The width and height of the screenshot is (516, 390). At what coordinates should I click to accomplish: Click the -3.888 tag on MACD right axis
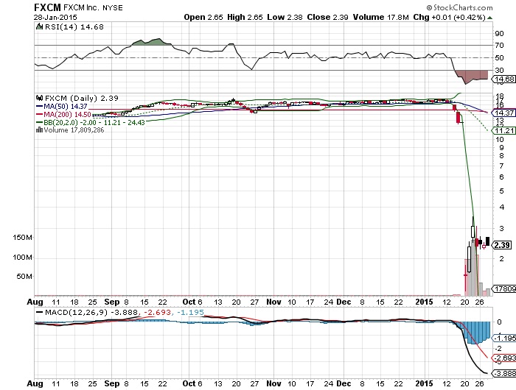click(504, 373)
